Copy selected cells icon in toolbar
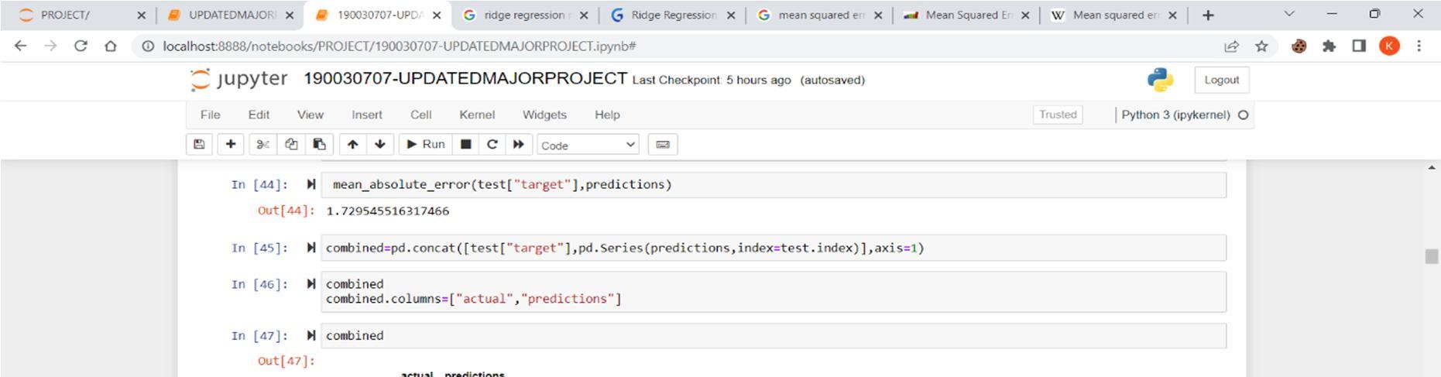 click(x=291, y=144)
